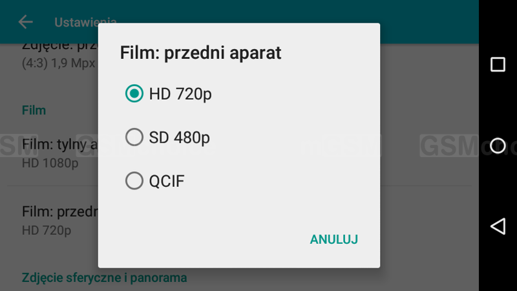Click the HD 1080p subtitle text

(50, 163)
